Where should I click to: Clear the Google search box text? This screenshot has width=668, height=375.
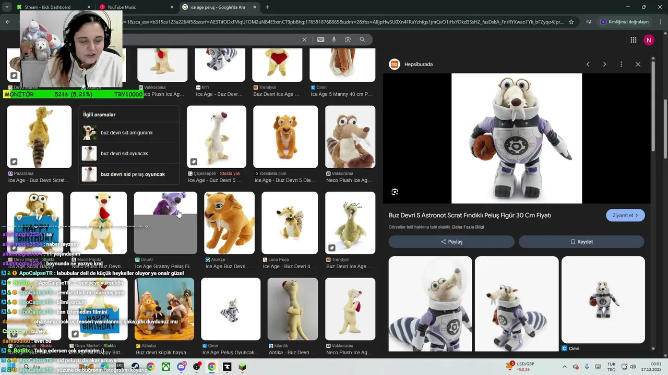click(x=304, y=40)
